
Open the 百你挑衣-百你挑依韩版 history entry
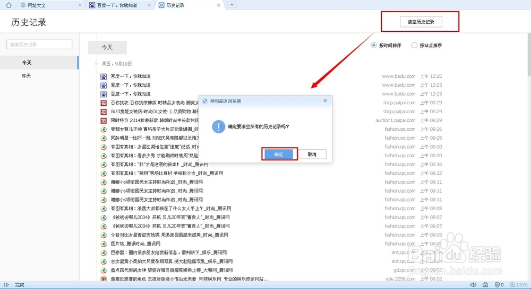[x=155, y=103]
